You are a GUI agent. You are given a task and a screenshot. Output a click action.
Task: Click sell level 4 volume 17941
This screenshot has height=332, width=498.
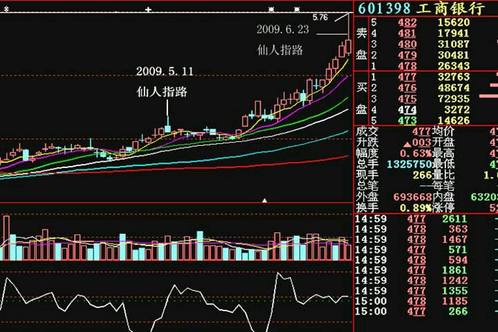point(453,33)
